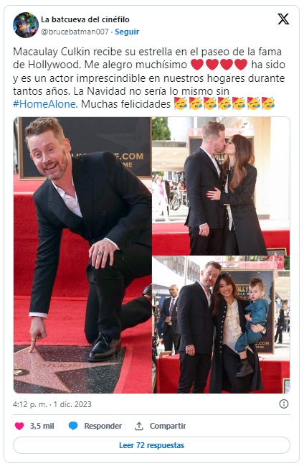Open the photo of the man pointing at the star
Viewport: 304px width, 466px height.
coord(82,255)
